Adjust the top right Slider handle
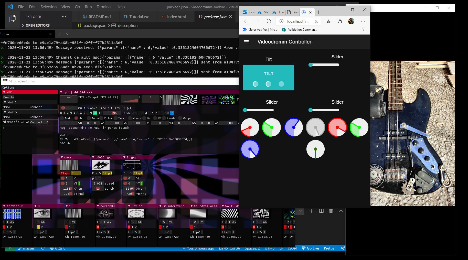This screenshot has height=260, width=468. (x=311, y=65)
